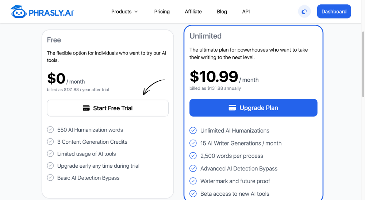This screenshot has height=200, width=365.
Task: Select the Upgrade Plan button
Action: coord(253,108)
